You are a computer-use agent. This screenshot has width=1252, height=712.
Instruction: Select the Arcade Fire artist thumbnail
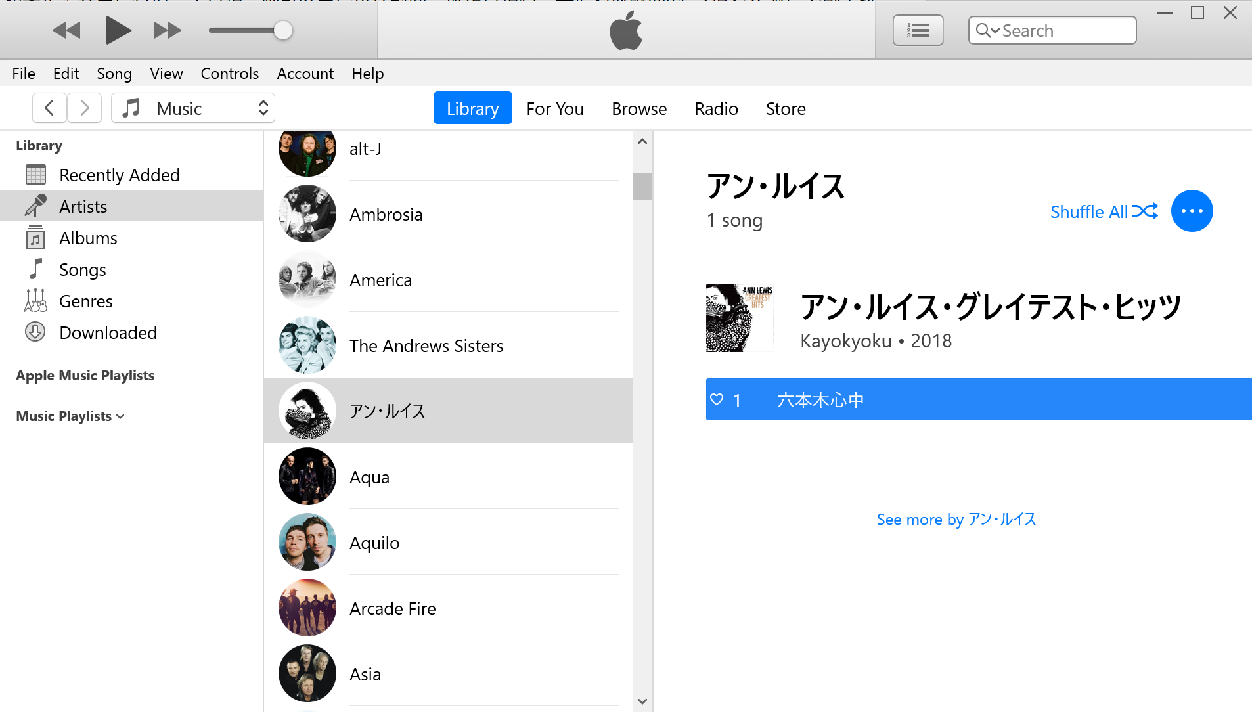point(307,608)
